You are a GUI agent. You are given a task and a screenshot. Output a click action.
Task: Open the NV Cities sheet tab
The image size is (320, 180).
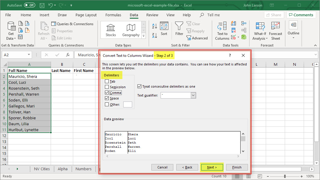[42, 169]
